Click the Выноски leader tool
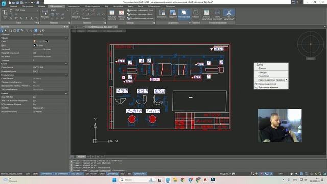Image resolution: width=327 pixels, height=184 pixels. [x=76, y=15]
